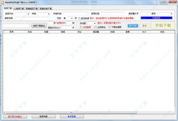
Task: Open the 小视频下载 tab
Action: (19, 9)
